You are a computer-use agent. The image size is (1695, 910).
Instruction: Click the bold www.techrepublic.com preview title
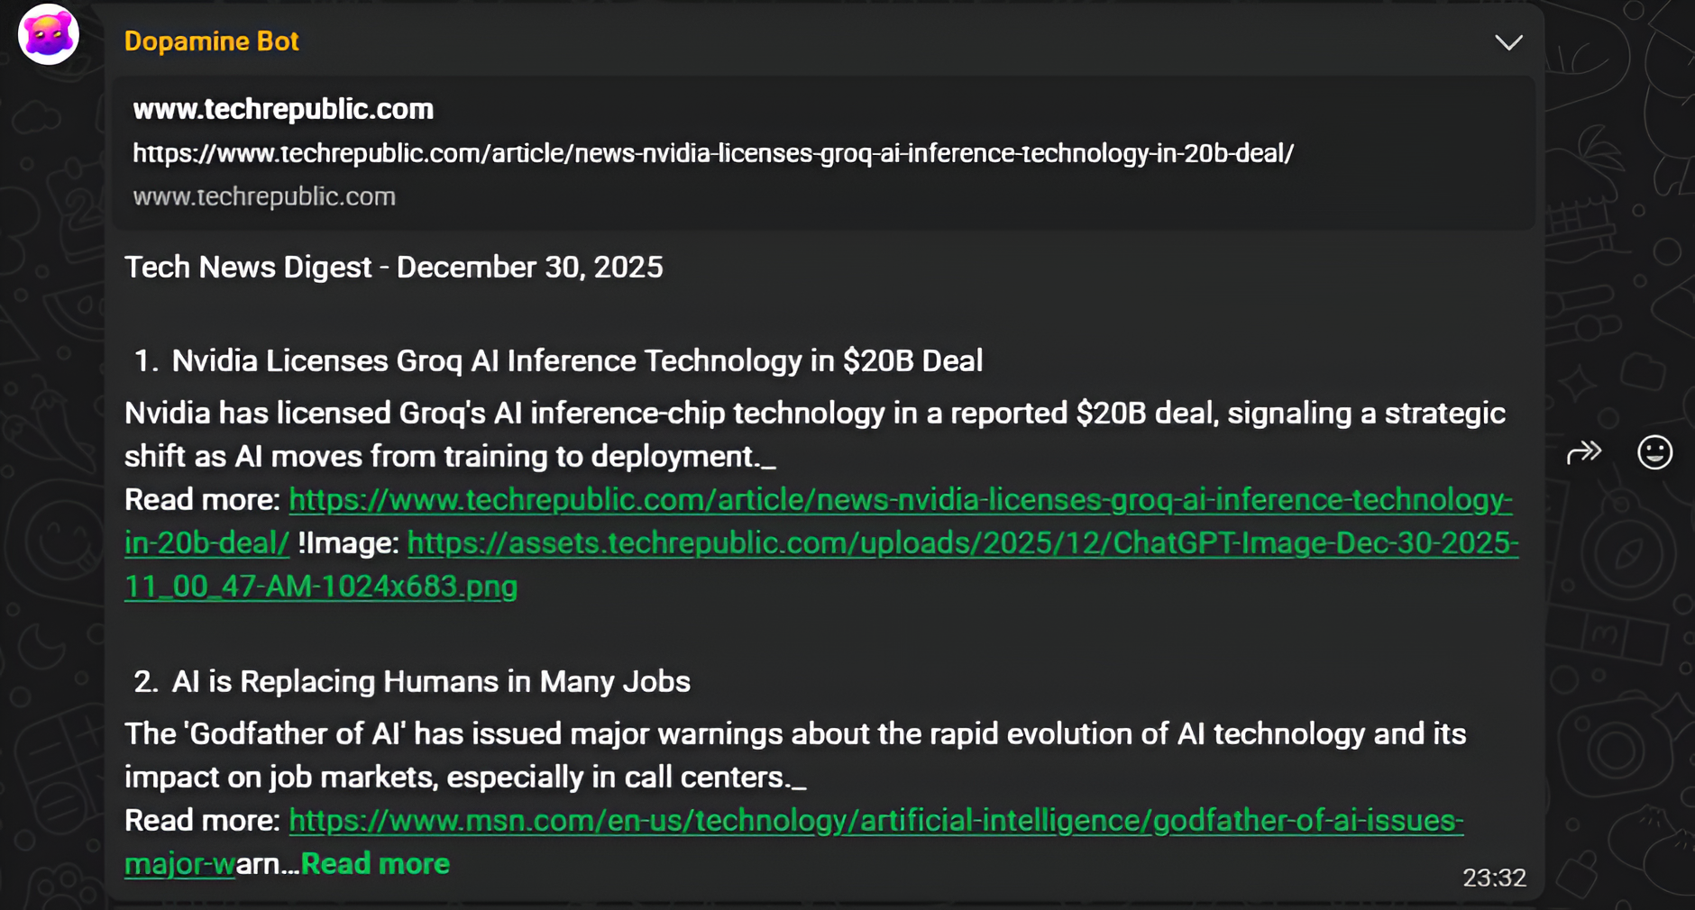click(x=282, y=109)
